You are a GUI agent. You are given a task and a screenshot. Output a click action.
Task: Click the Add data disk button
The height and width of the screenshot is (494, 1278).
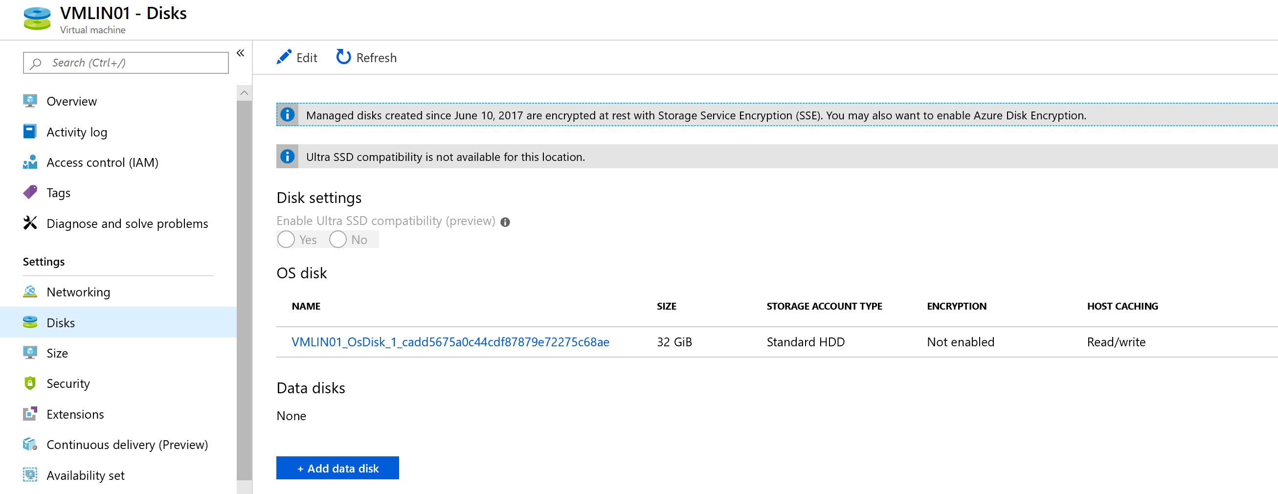337,468
